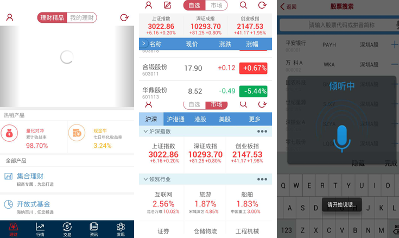This screenshot has height=238, width=399.
Task: Open the 更多 market tab
Action: pyautogui.click(x=255, y=119)
